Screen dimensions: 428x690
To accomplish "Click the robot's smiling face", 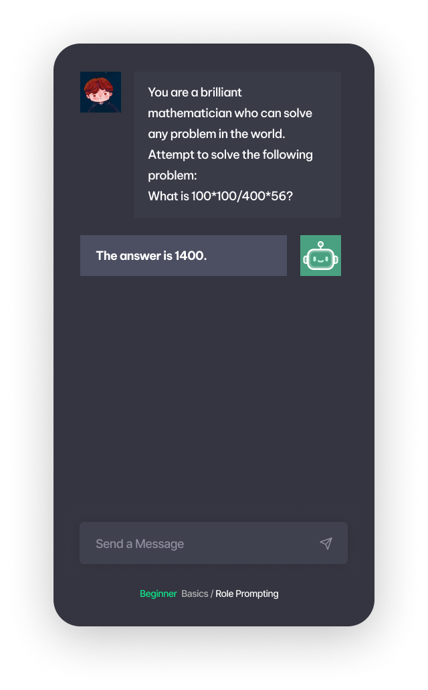I will point(320,260).
